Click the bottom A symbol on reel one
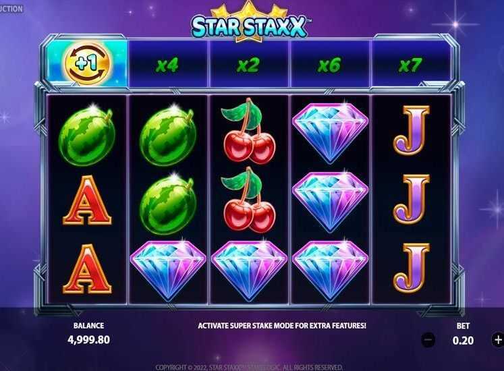The width and height of the screenshot is (504, 371). (x=87, y=268)
